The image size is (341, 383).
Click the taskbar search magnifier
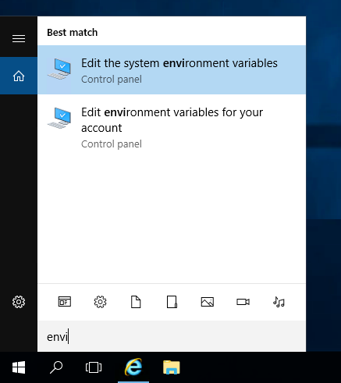56,367
